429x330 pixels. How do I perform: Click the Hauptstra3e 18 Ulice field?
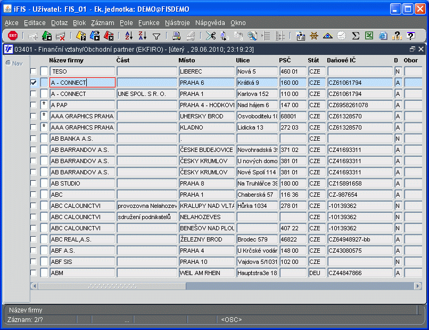click(257, 273)
